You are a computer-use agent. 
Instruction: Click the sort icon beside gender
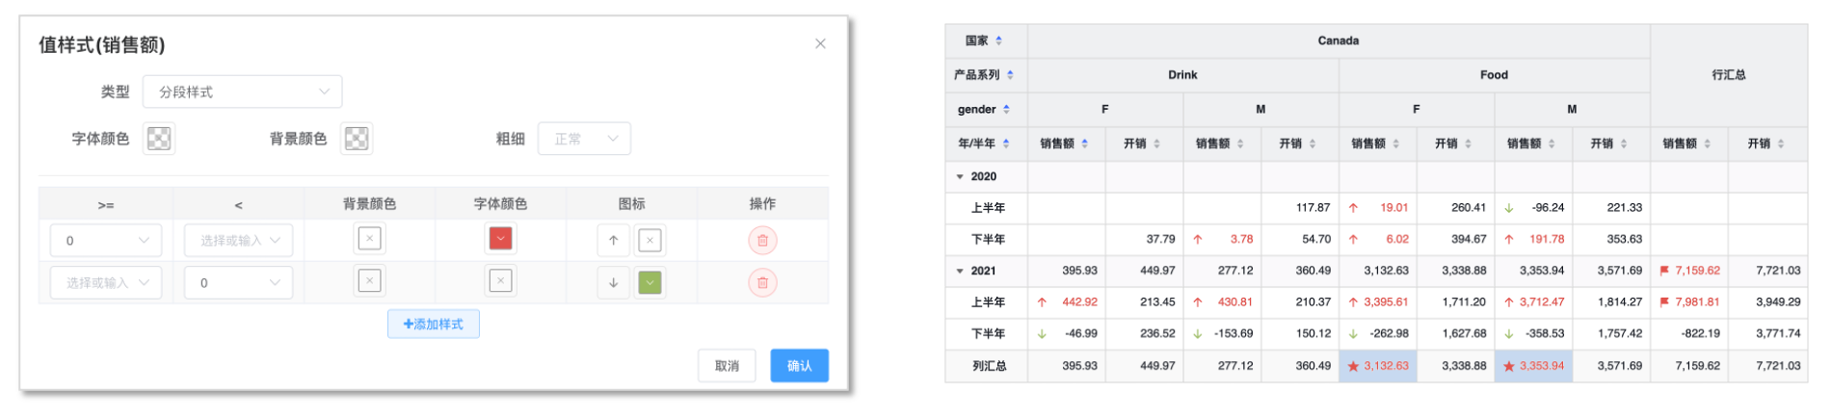[1006, 110]
